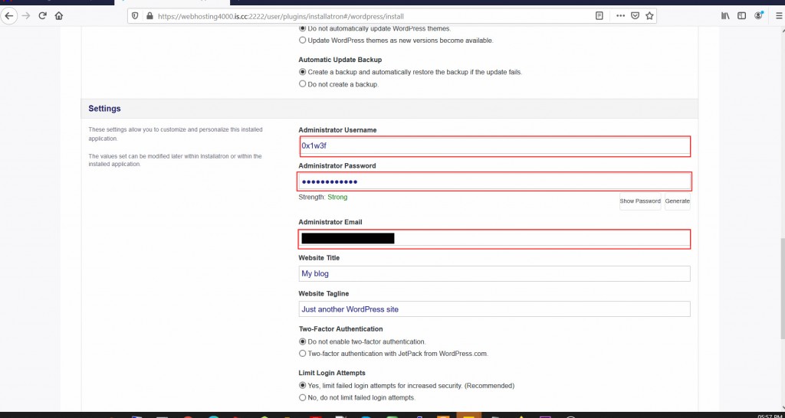785x418 pixels.
Task: Click the Show Password button
Action: (640, 201)
